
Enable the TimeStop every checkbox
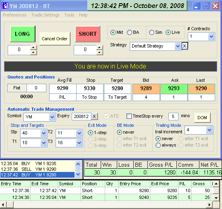(x=129, y=116)
